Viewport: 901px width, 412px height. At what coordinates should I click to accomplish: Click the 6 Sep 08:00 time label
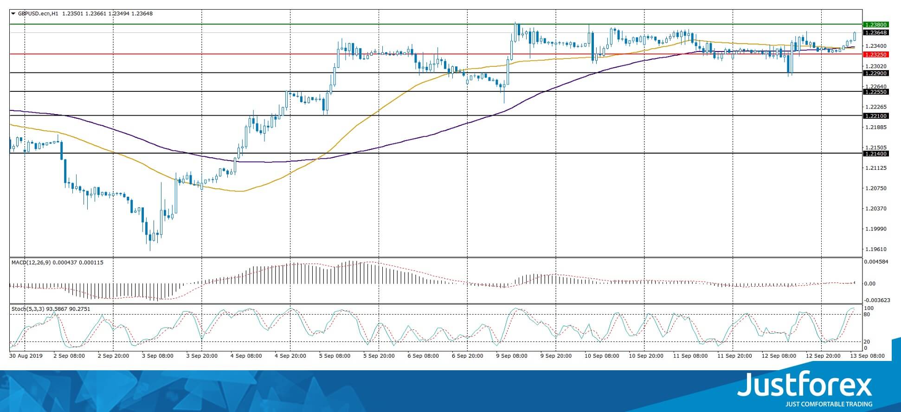pos(423,356)
